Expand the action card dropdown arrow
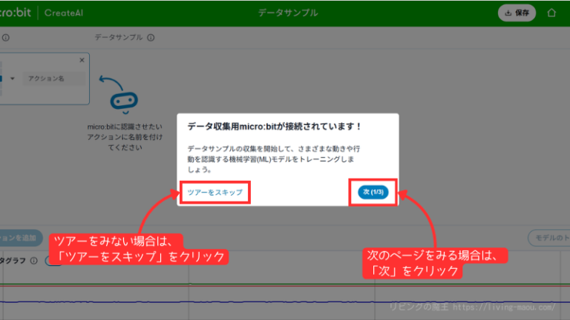This screenshot has width=570, height=320. tap(13, 78)
